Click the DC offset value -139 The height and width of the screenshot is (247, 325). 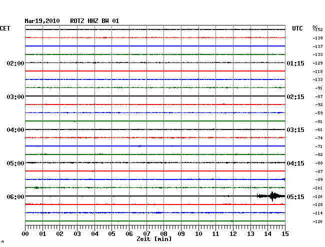pos(317,38)
